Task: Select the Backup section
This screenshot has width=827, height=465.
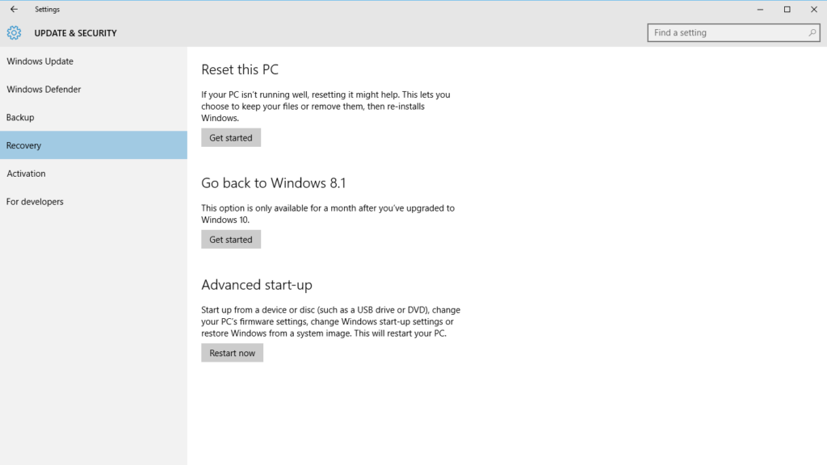Action: pyautogui.click(x=20, y=117)
